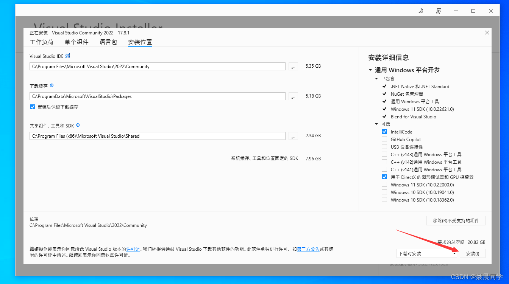Viewport: 509px width, 284px height.
Task: Edit the shared components path field
Action: pyautogui.click(x=158, y=136)
